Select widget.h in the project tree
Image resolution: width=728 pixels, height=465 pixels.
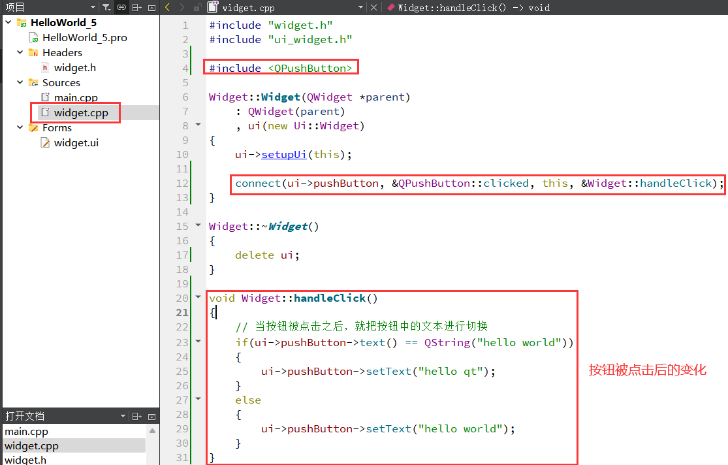[74, 68]
